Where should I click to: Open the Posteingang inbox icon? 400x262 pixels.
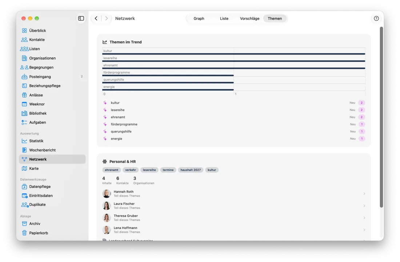click(x=24, y=76)
